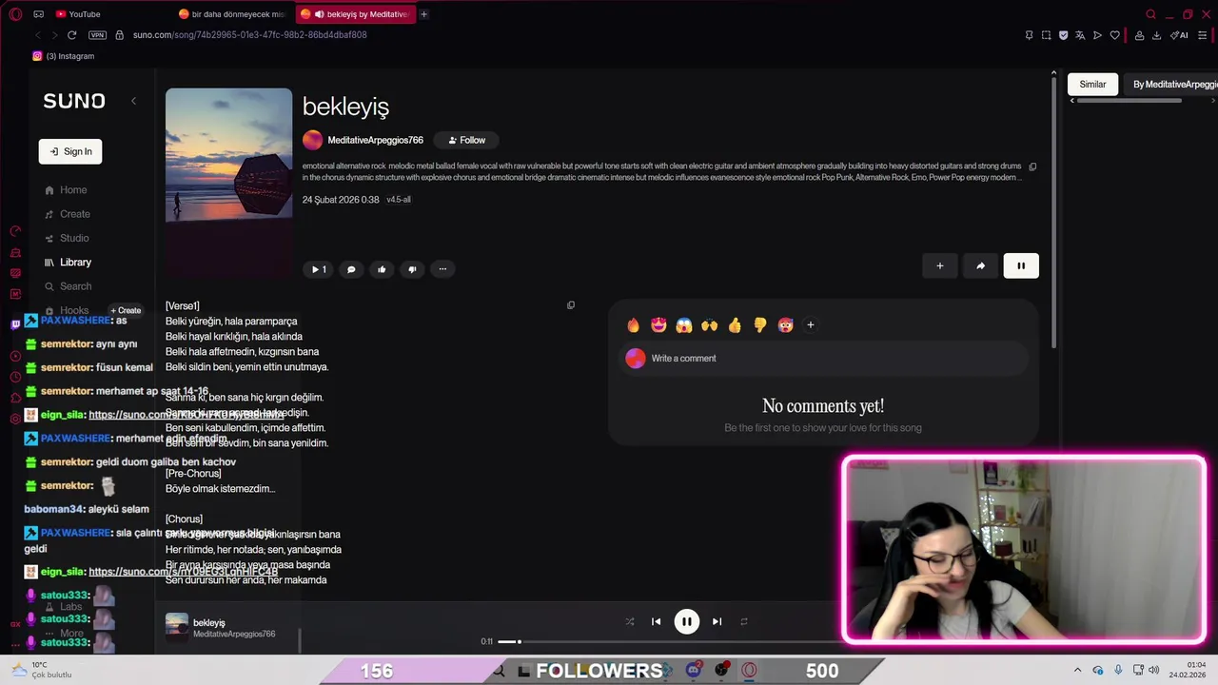Collapse the Suno sidebar chevron
The height and width of the screenshot is (685, 1218).
(133, 101)
